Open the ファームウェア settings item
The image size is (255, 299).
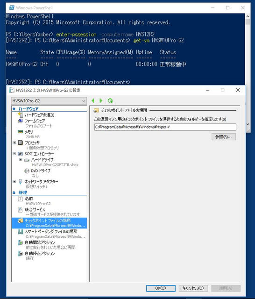click(35, 121)
